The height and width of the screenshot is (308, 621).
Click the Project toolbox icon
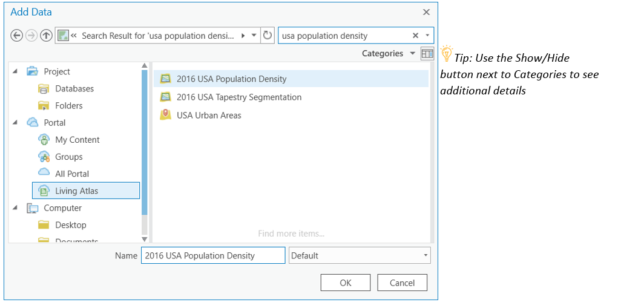point(33,71)
